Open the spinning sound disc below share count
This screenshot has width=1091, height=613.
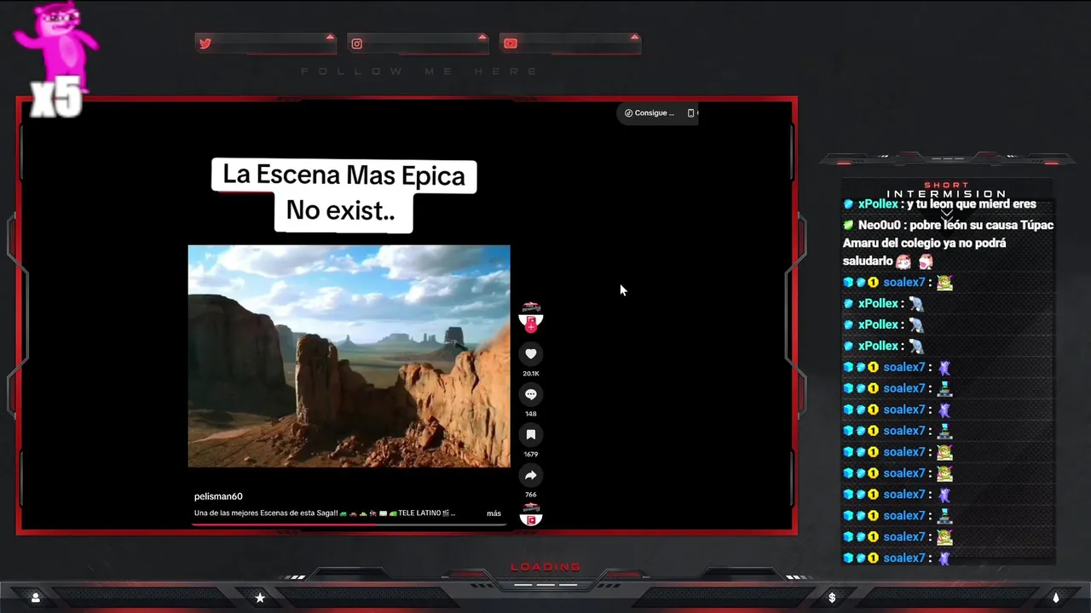tap(530, 514)
